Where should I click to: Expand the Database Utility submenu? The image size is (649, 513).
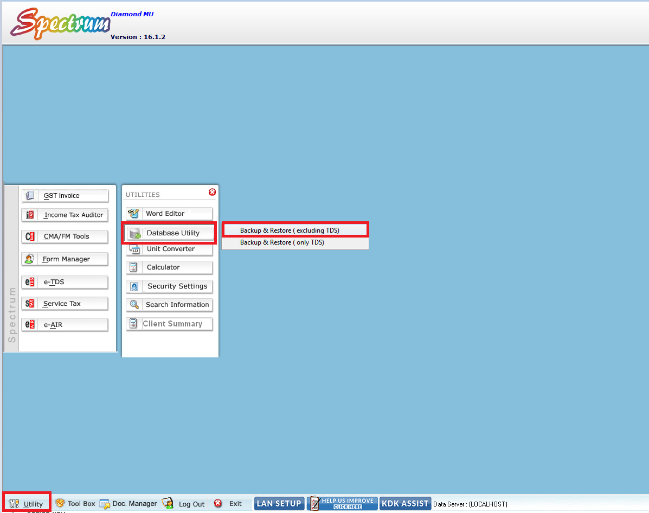coord(170,233)
